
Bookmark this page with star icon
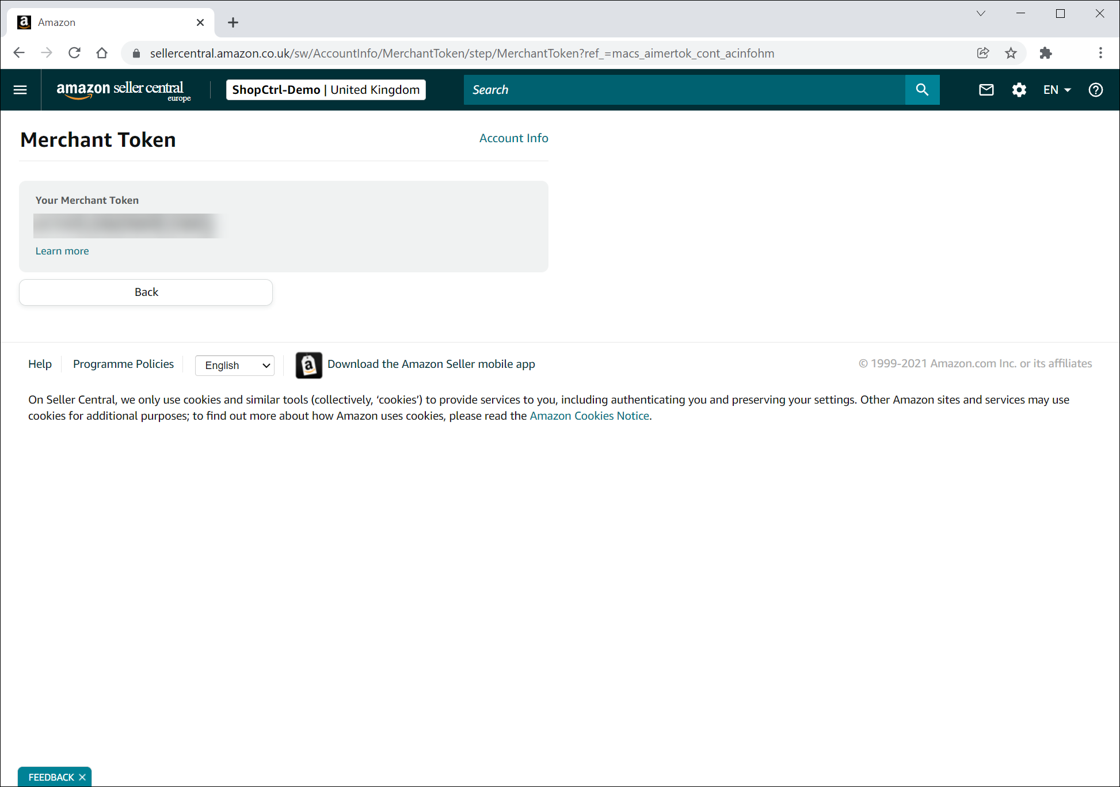point(1011,53)
